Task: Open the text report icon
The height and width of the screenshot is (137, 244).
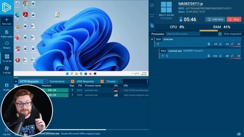Action: coord(152,25)
